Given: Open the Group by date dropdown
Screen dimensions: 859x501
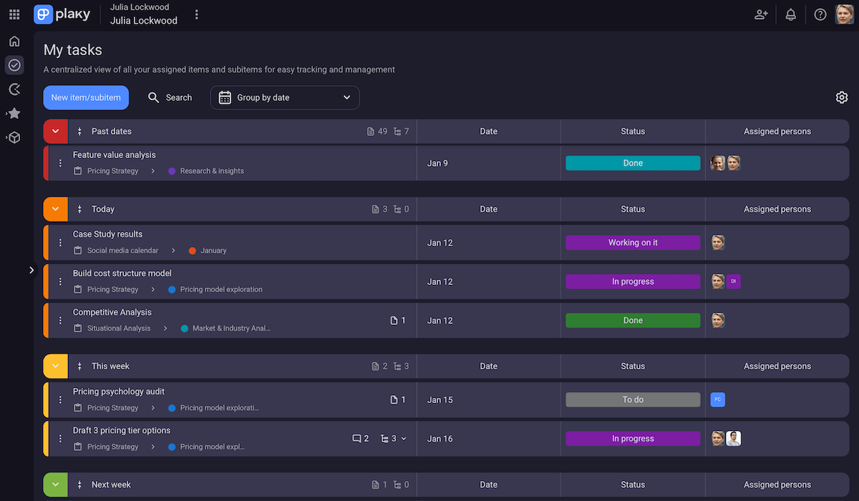Looking at the screenshot, I should pos(285,97).
